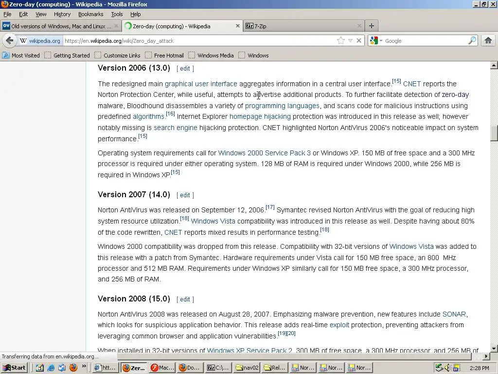
Task: Open the Free Hotmail bookmark
Action: [164, 56]
